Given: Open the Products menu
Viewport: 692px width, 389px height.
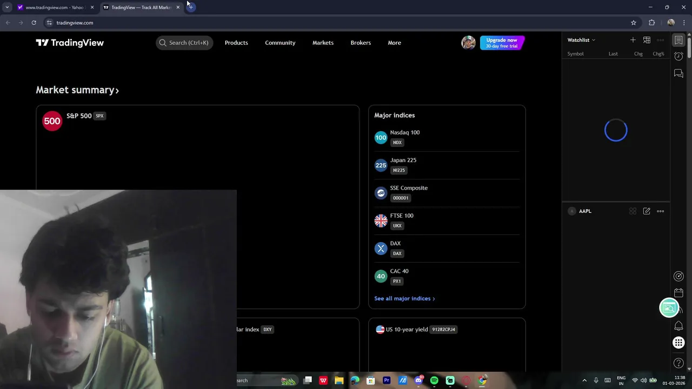Looking at the screenshot, I should tap(236, 43).
